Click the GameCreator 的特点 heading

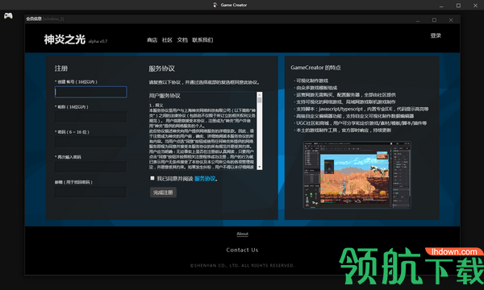coord(315,68)
